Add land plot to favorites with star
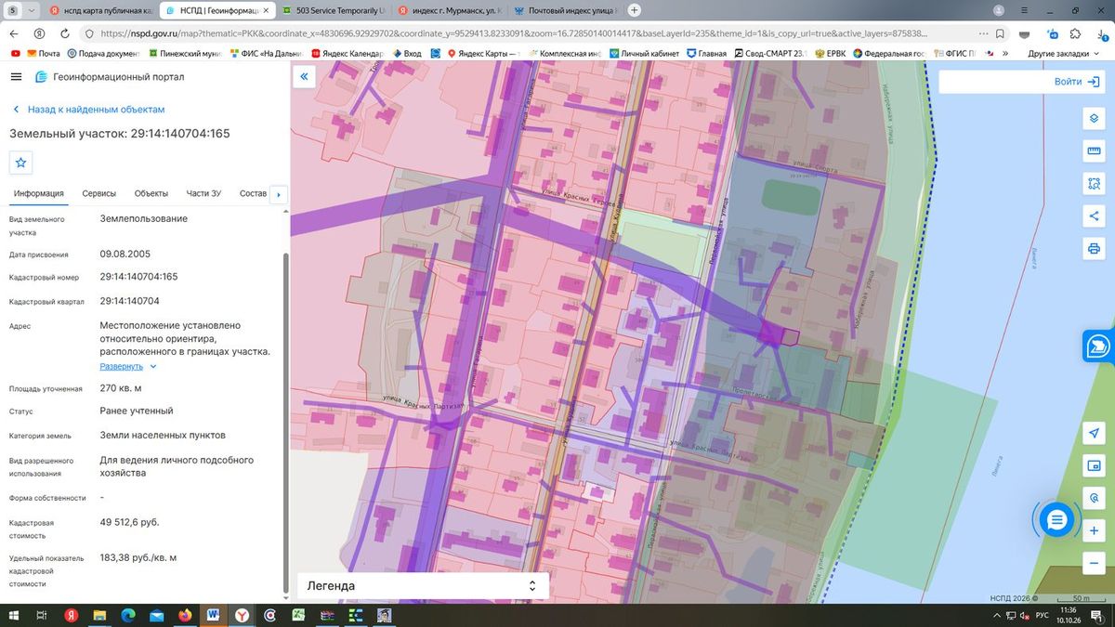Screen dimensions: 1115x627 21,163
